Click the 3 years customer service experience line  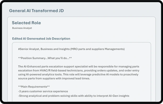tap(43, 91)
